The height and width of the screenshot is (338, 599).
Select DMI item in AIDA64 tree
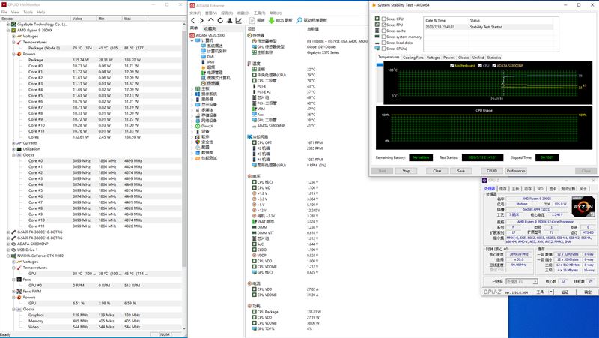coord(207,57)
